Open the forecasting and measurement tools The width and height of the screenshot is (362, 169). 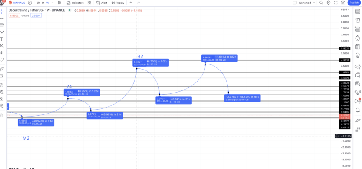2,53
